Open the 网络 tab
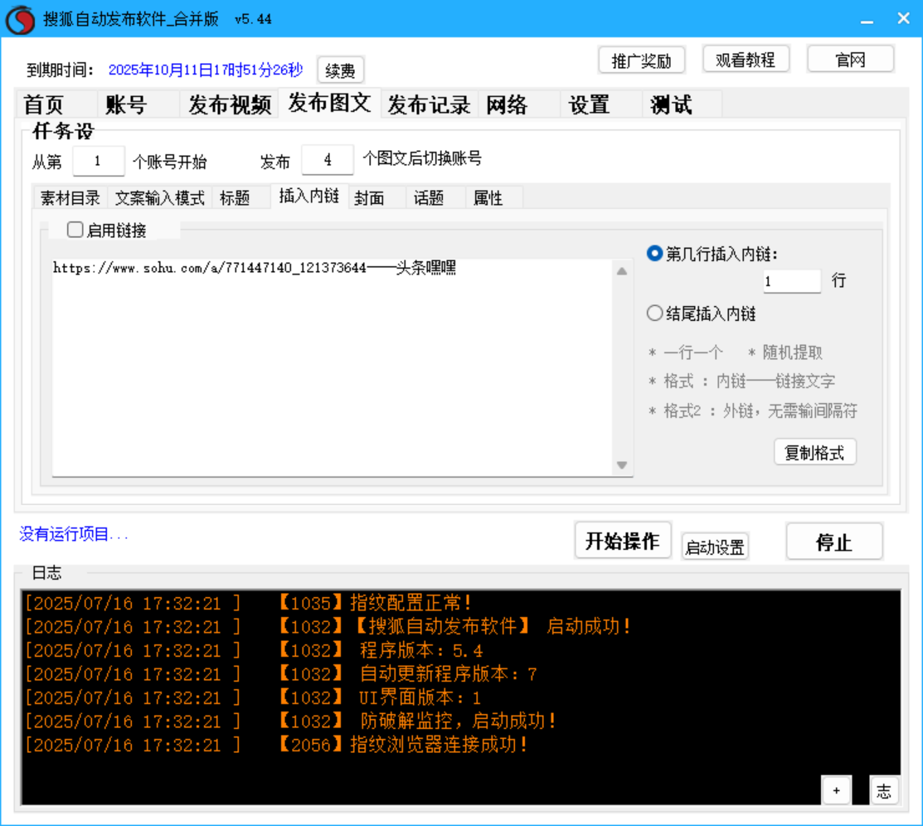This screenshot has height=826, width=923. [x=519, y=104]
